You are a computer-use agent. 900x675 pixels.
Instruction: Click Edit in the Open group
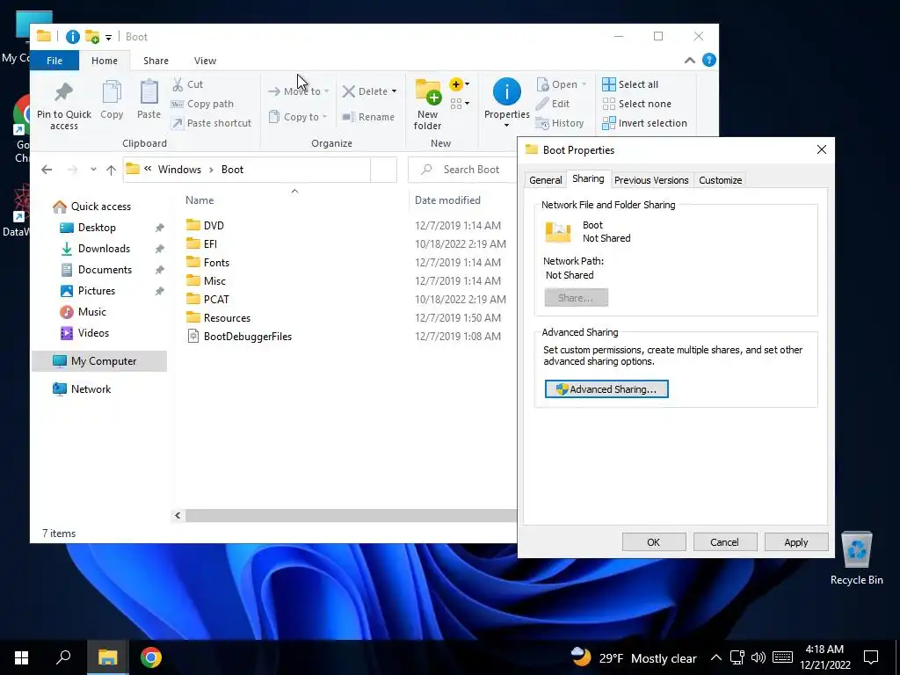click(x=553, y=104)
